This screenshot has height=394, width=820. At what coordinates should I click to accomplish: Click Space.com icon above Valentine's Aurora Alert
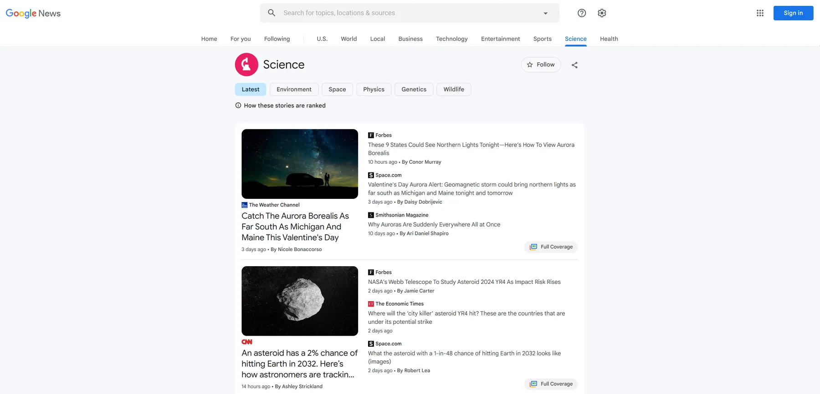(x=371, y=175)
